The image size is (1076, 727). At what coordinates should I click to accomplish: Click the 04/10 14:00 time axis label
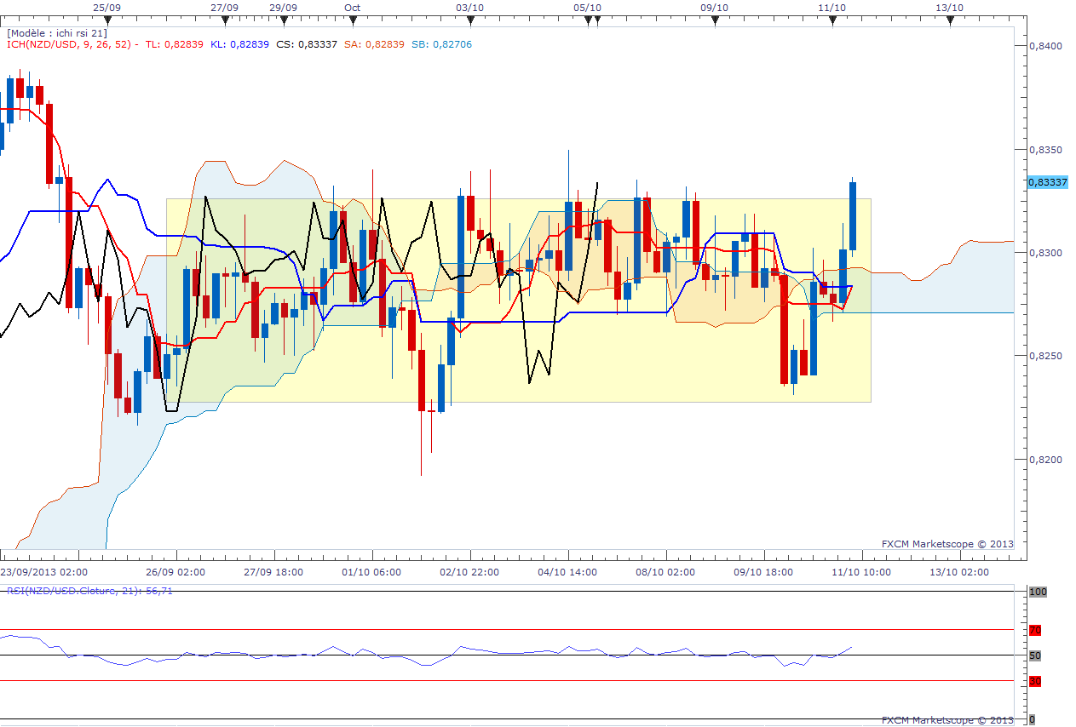[567, 572]
